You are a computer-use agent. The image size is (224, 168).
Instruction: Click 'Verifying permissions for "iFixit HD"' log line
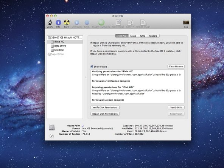tap(113, 72)
